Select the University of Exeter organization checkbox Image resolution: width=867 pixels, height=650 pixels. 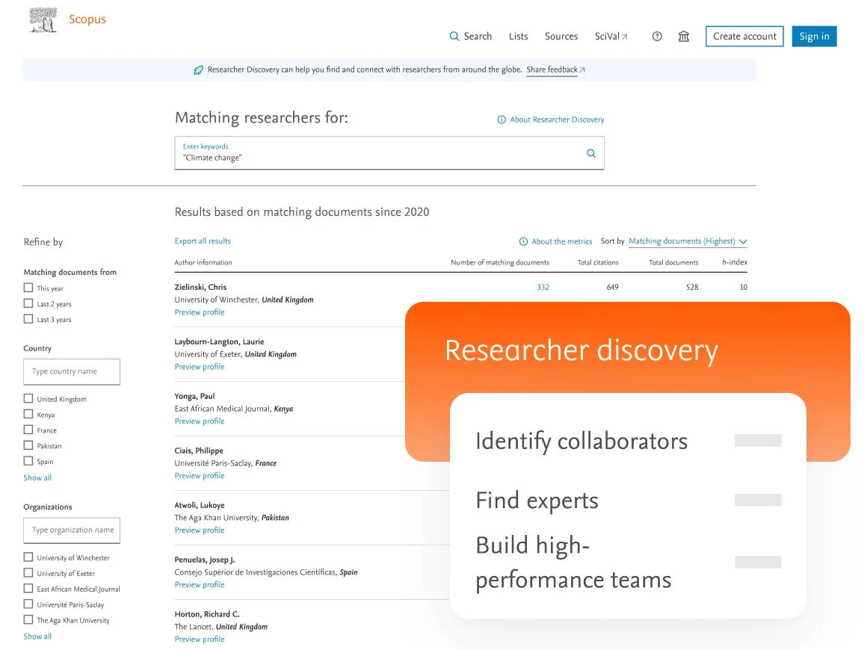coord(28,573)
